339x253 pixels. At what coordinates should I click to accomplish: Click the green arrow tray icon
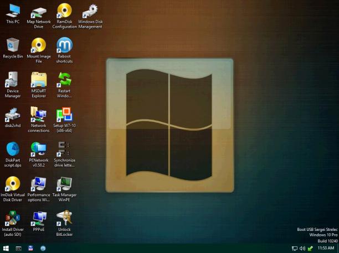(x=310, y=249)
